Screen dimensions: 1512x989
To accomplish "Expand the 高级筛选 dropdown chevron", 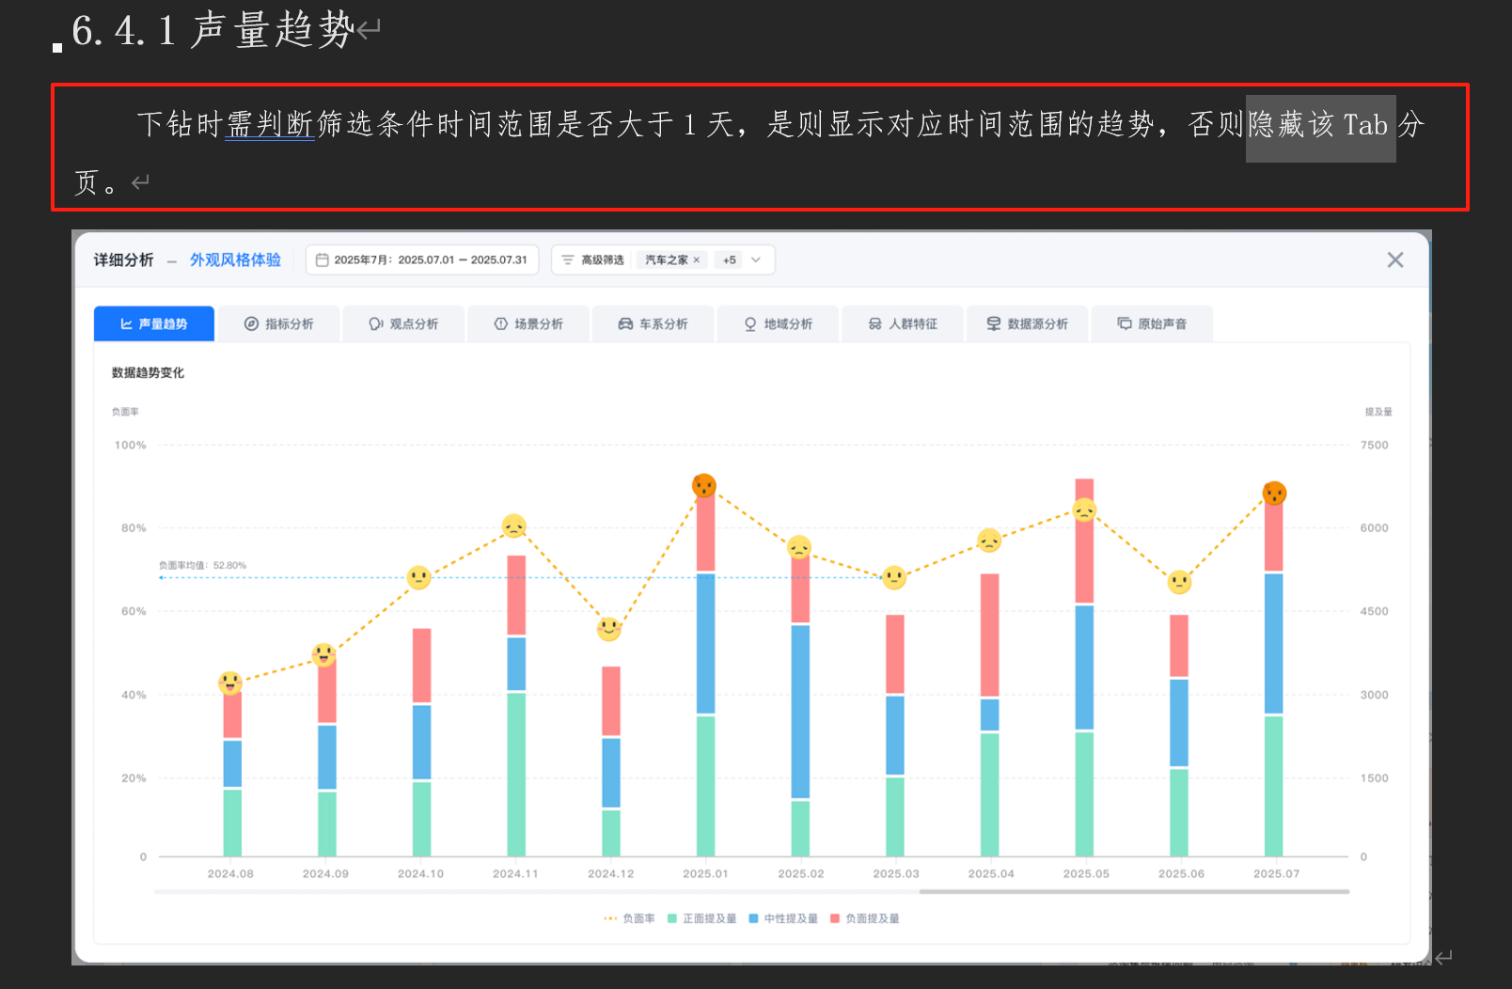I will pos(756,260).
